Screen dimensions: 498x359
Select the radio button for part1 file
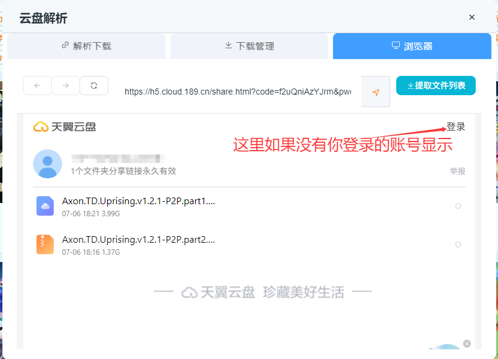[x=458, y=206]
